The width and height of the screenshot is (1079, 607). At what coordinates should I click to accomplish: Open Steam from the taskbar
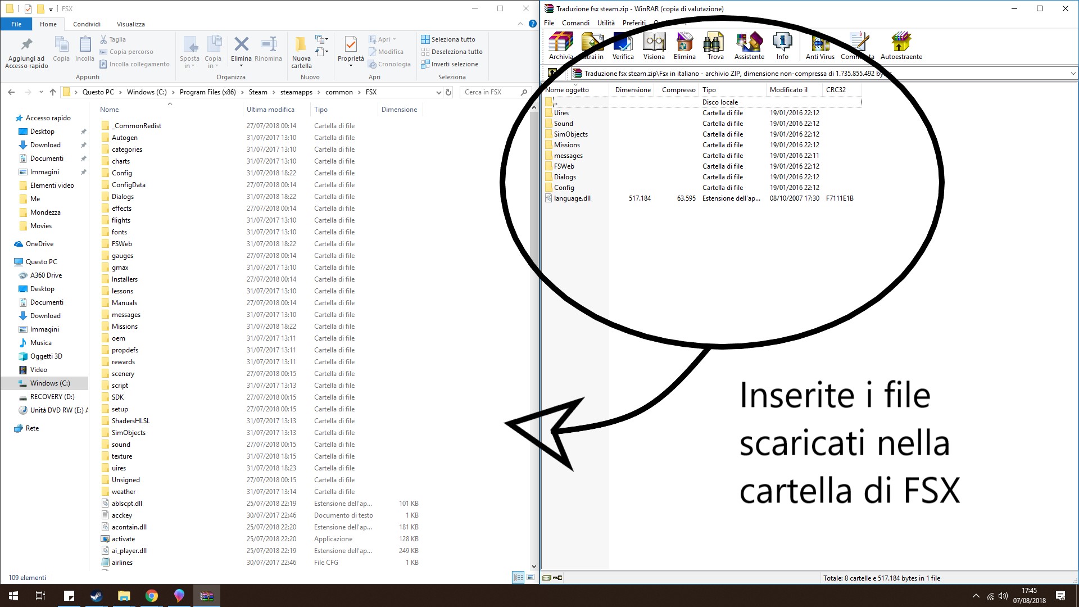[x=97, y=596]
